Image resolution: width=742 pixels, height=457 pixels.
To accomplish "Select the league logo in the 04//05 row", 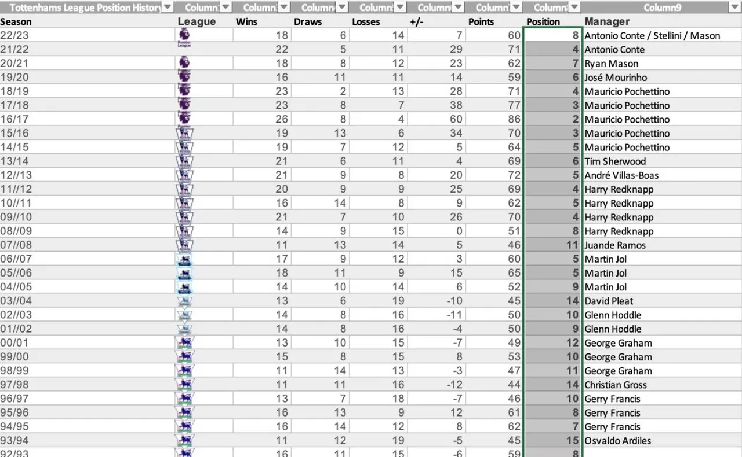I will click(x=185, y=286).
